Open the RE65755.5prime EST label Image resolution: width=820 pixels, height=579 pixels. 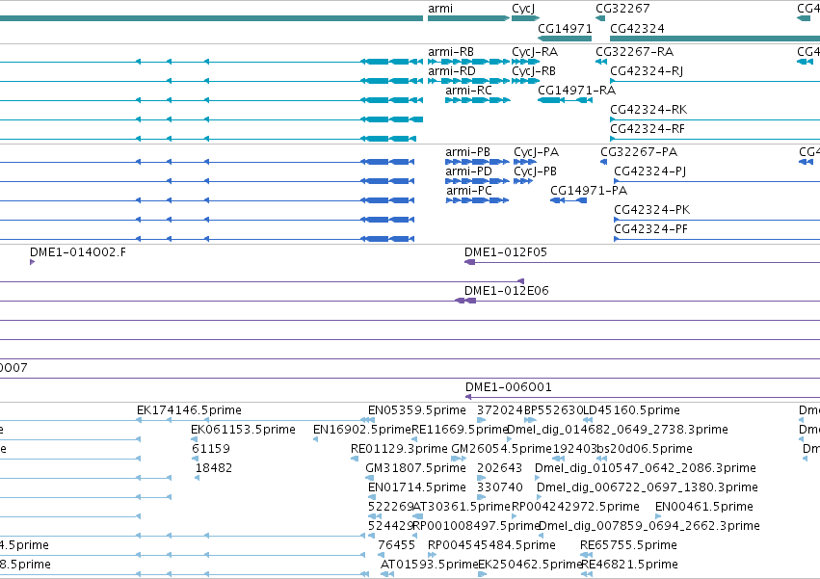coord(628,546)
